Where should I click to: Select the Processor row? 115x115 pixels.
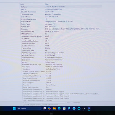coord(61,29)
